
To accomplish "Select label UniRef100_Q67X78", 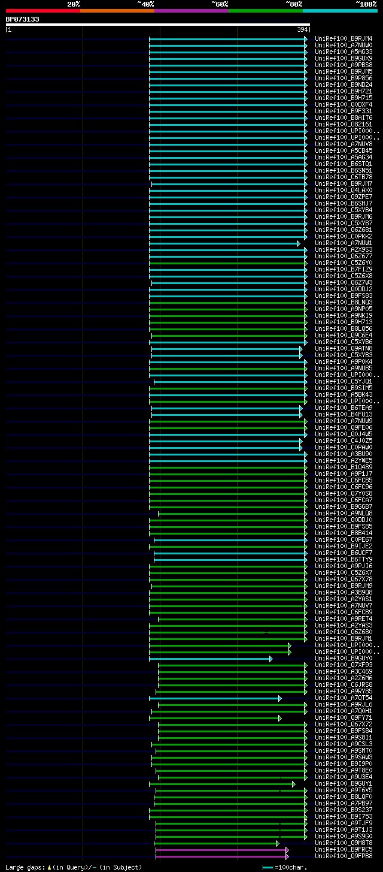I will [x=344, y=579].
